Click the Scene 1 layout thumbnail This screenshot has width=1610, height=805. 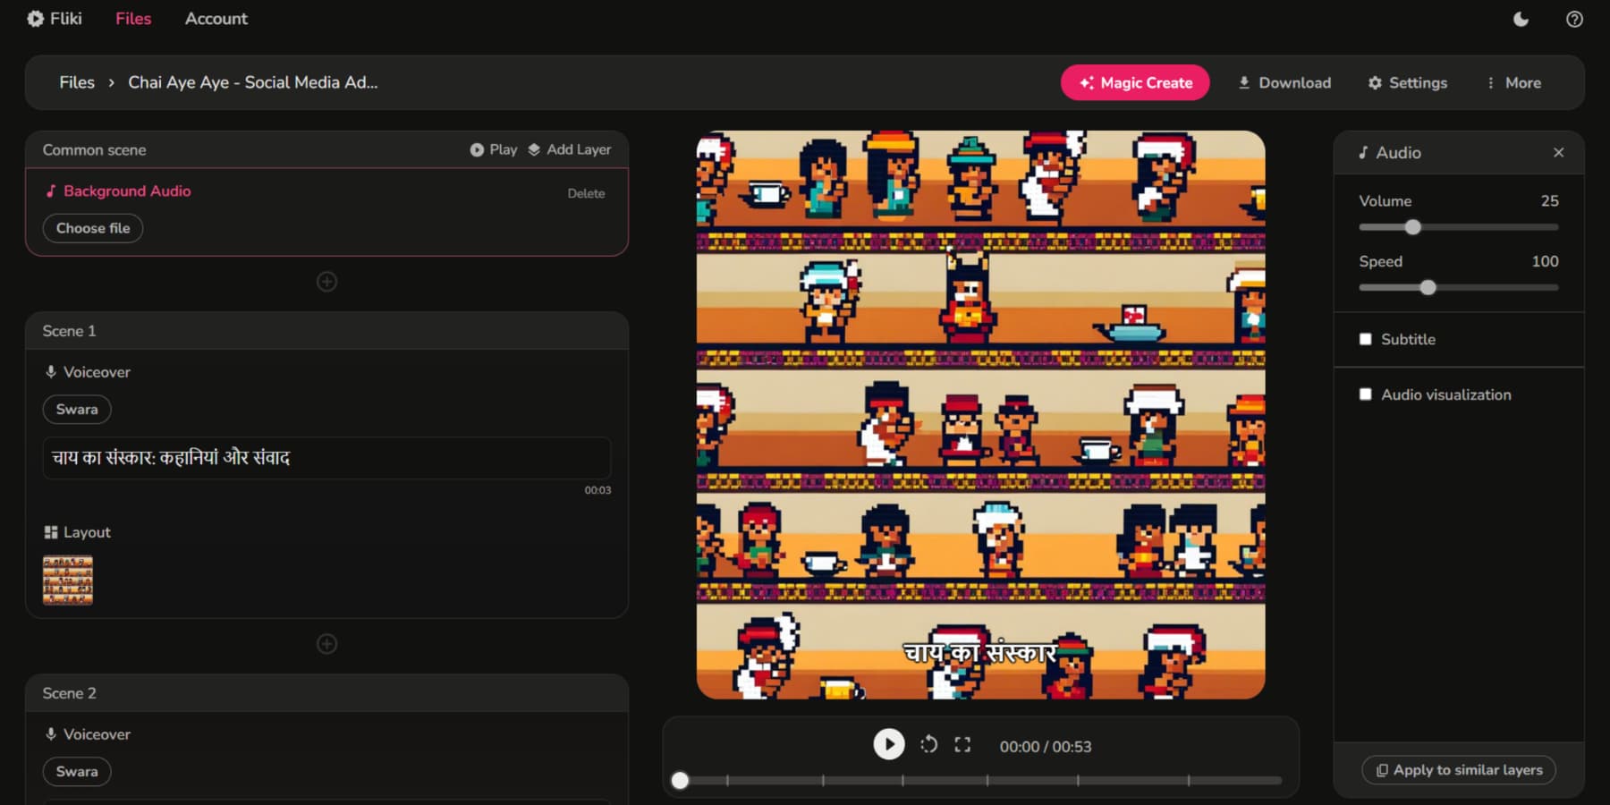(x=68, y=580)
